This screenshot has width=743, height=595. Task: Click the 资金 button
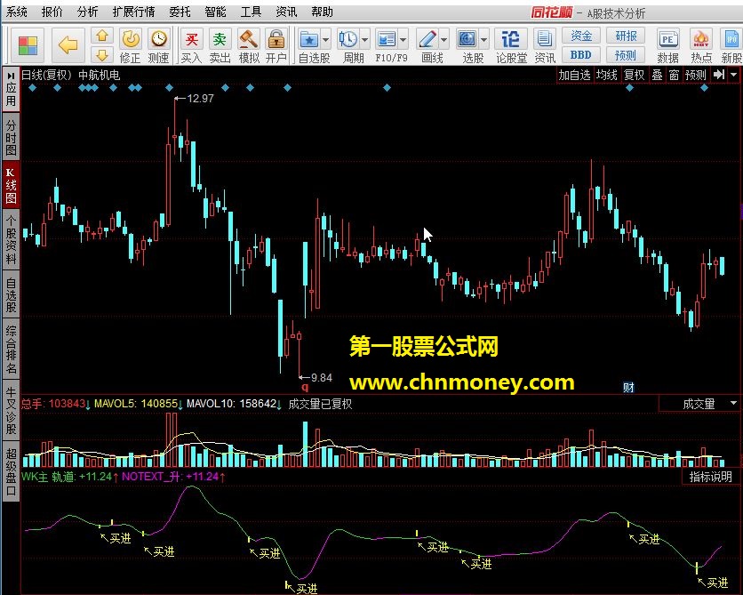(x=581, y=36)
